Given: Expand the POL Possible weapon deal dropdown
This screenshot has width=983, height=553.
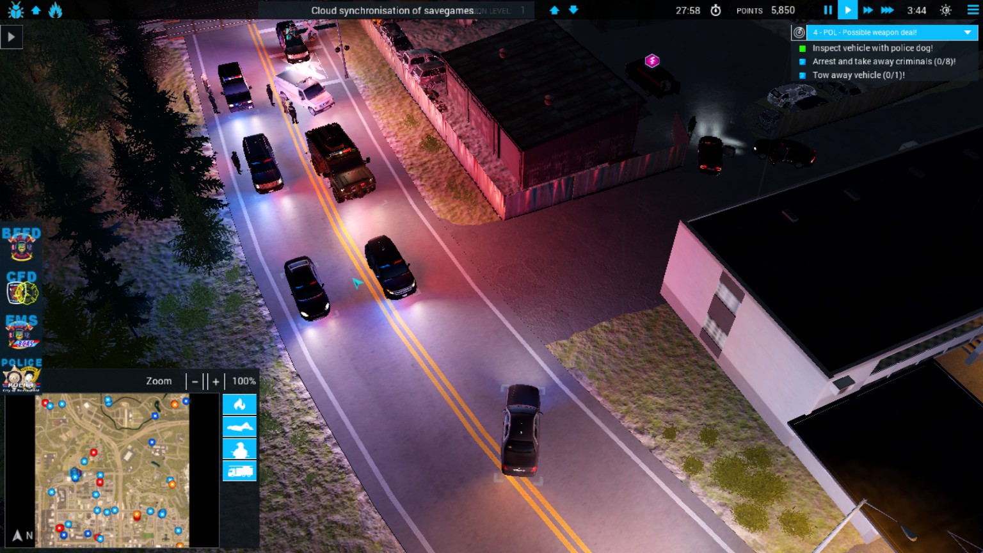Looking at the screenshot, I should [968, 32].
